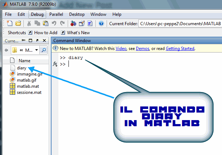Click the info icon in welcome bar
Viewport: 222px width, 155px height.
(x=55, y=48)
